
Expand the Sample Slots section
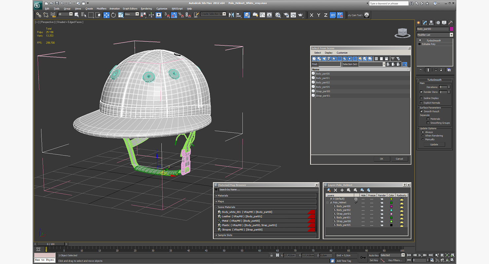pos(225,235)
